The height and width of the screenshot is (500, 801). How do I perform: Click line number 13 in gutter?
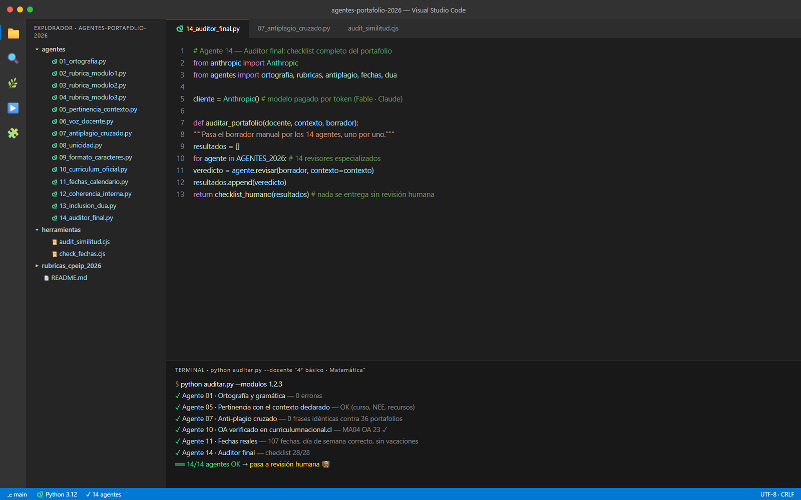coord(180,194)
